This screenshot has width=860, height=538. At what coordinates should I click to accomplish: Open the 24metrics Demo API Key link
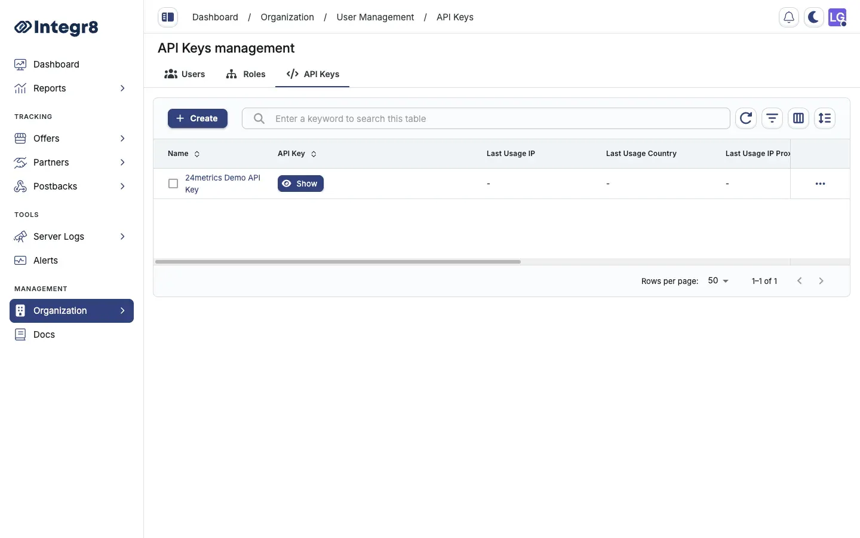coord(223,184)
